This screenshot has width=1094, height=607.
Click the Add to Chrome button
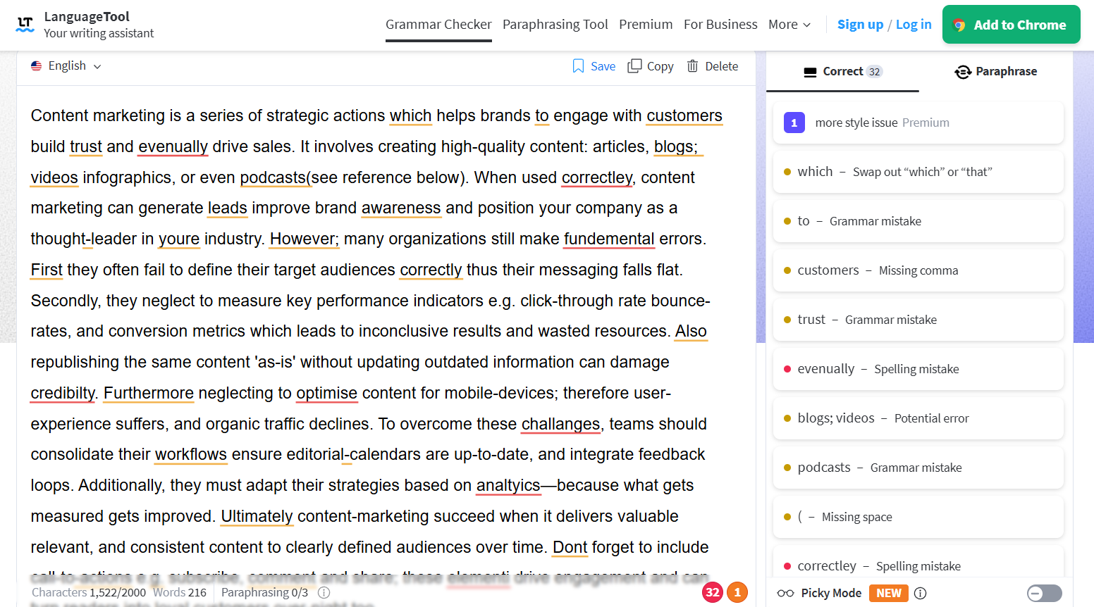tap(1012, 24)
